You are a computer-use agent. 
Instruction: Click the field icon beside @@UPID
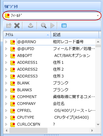click(13, 49)
